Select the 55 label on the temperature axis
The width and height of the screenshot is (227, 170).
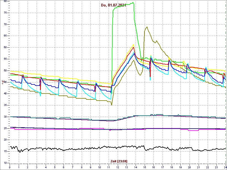pyautogui.click(x=5, y=59)
